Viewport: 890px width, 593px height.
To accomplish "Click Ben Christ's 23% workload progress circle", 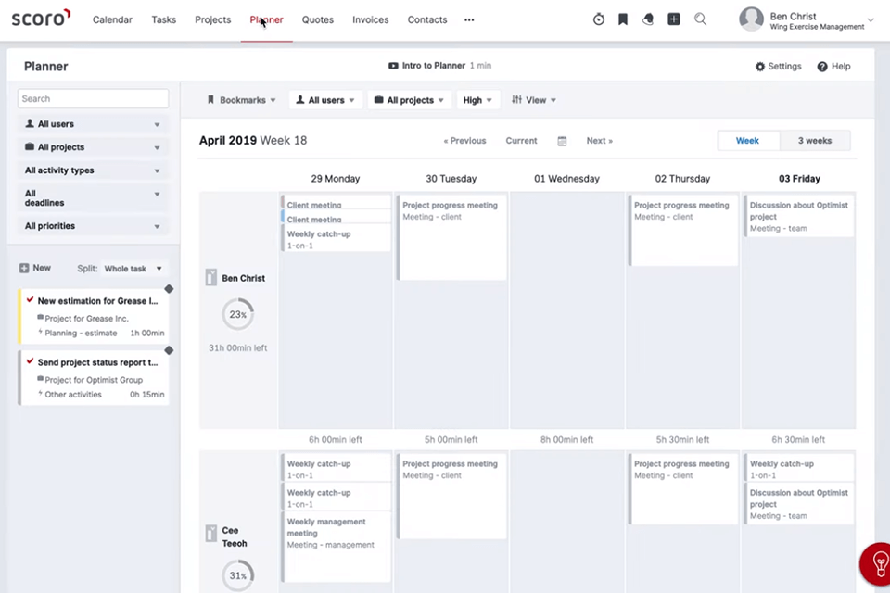I will pyautogui.click(x=238, y=314).
